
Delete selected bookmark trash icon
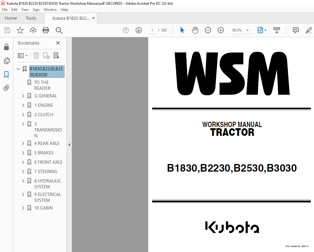click(x=36, y=55)
